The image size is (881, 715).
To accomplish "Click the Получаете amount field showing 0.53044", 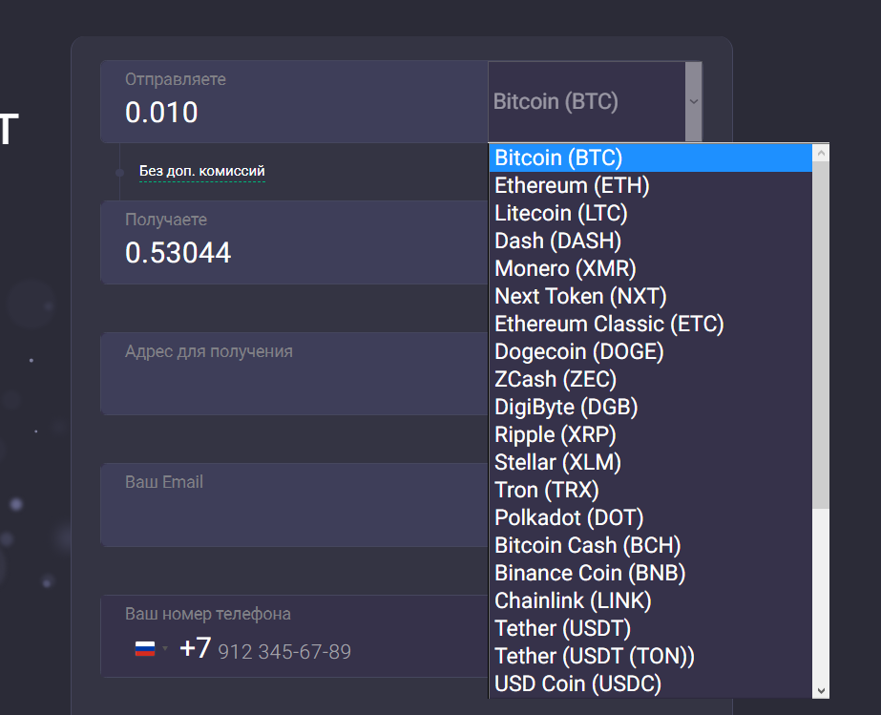I will click(294, 242).
